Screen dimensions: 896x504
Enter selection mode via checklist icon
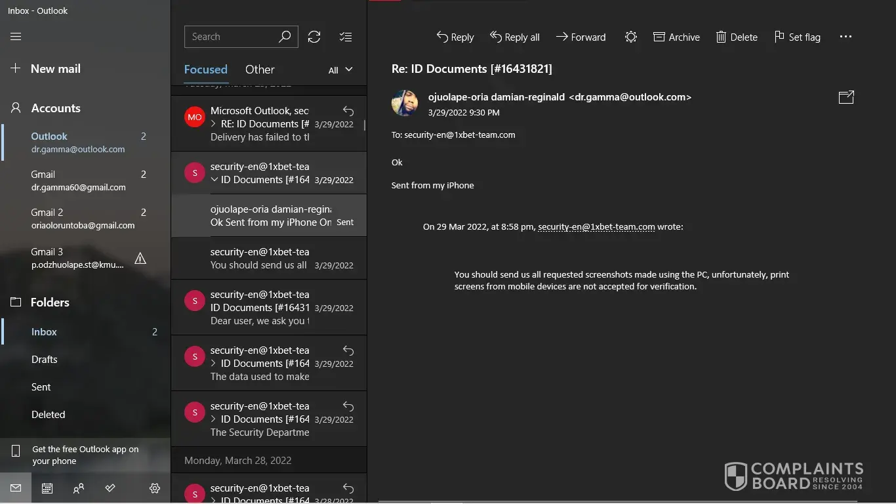pos(346,37)
